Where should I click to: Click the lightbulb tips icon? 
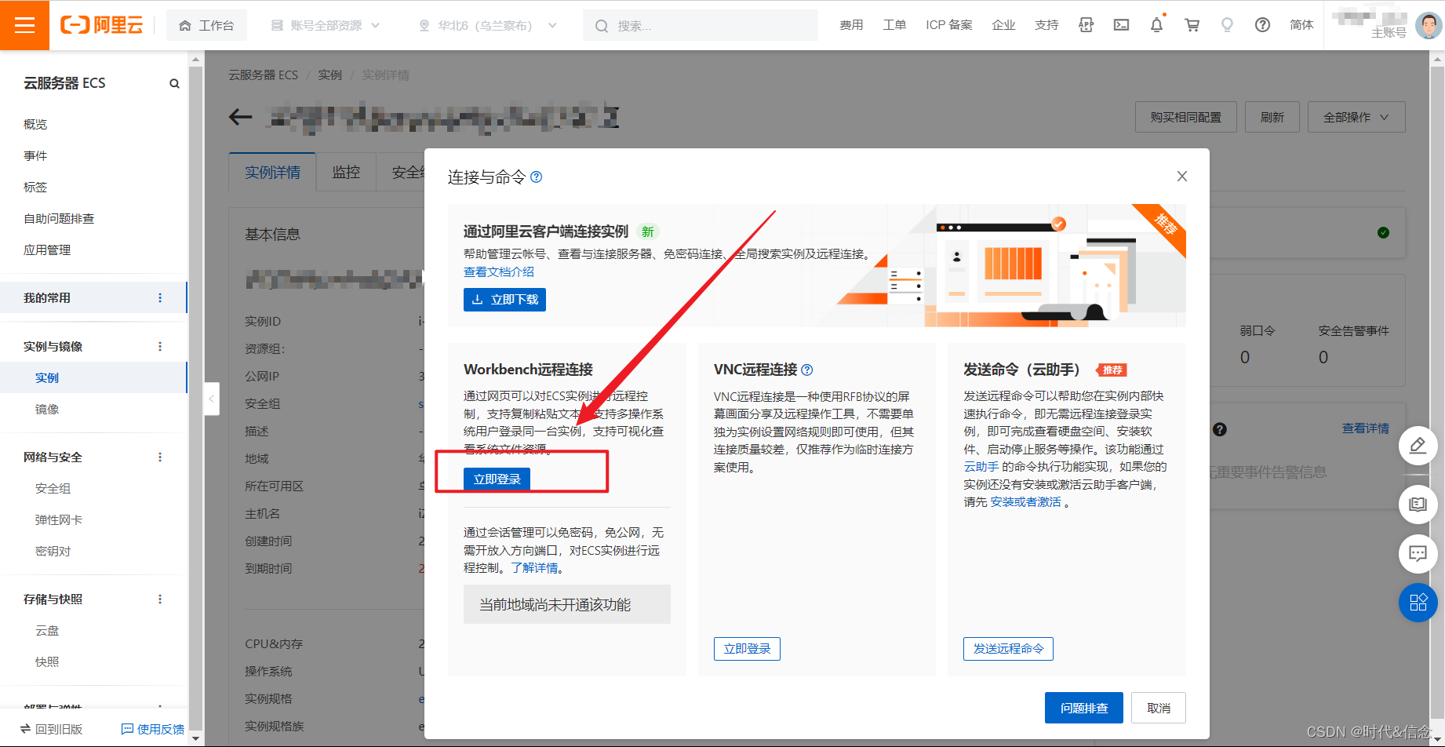1227,25
